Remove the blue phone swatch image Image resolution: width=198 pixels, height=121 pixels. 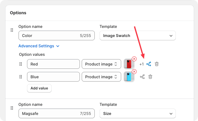point(134,72)
